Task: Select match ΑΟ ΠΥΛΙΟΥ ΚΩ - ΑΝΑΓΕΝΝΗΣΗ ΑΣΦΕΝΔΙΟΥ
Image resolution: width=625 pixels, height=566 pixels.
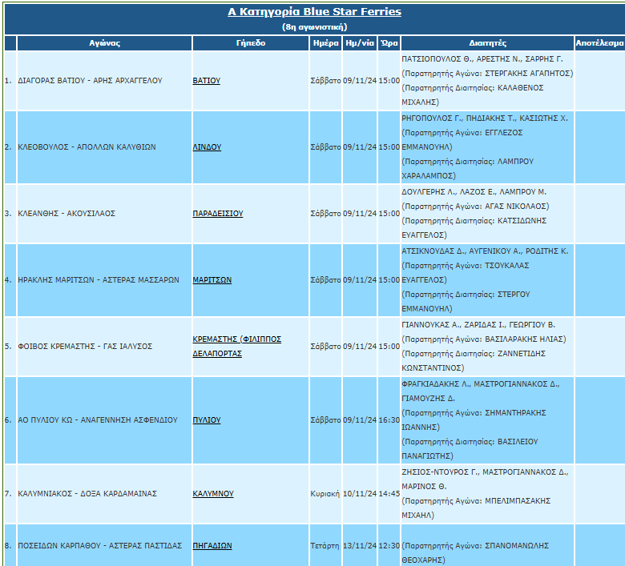Action: (98, 419)
